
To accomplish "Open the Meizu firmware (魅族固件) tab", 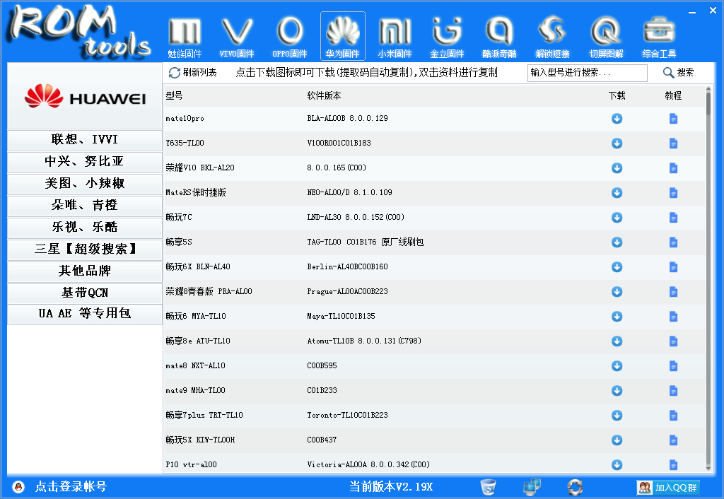I will click(x=185, y=37).
